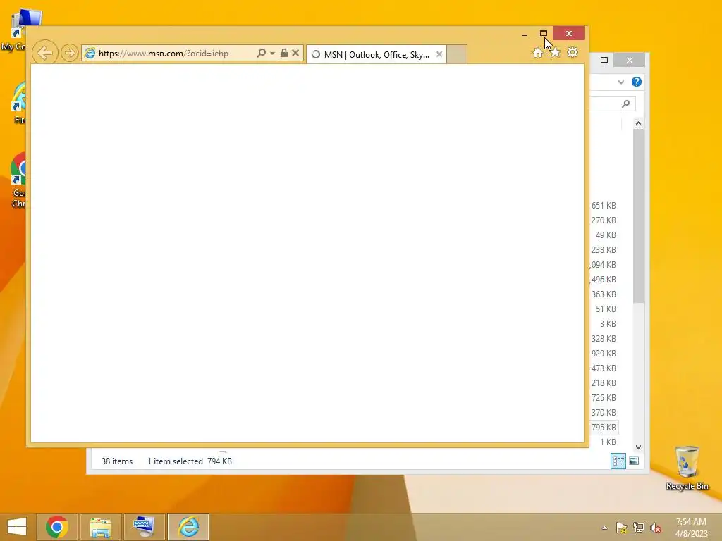Open the on-screen keyboard taskbar app

(144, 527)
